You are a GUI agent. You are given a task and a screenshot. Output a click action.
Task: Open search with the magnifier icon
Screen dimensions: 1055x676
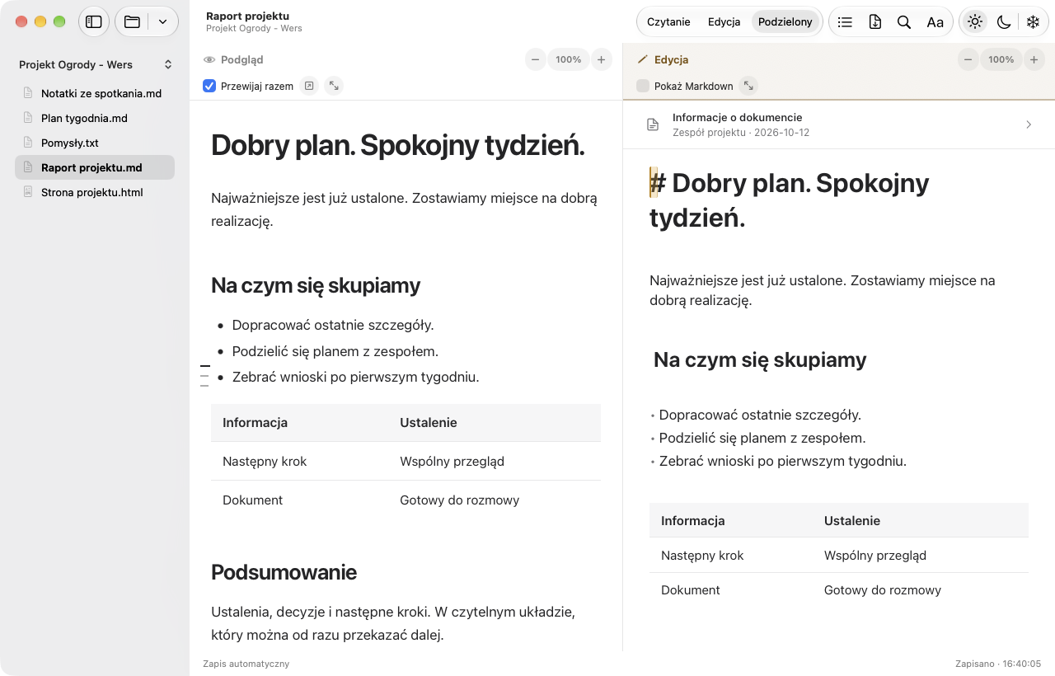pos(904,22)
